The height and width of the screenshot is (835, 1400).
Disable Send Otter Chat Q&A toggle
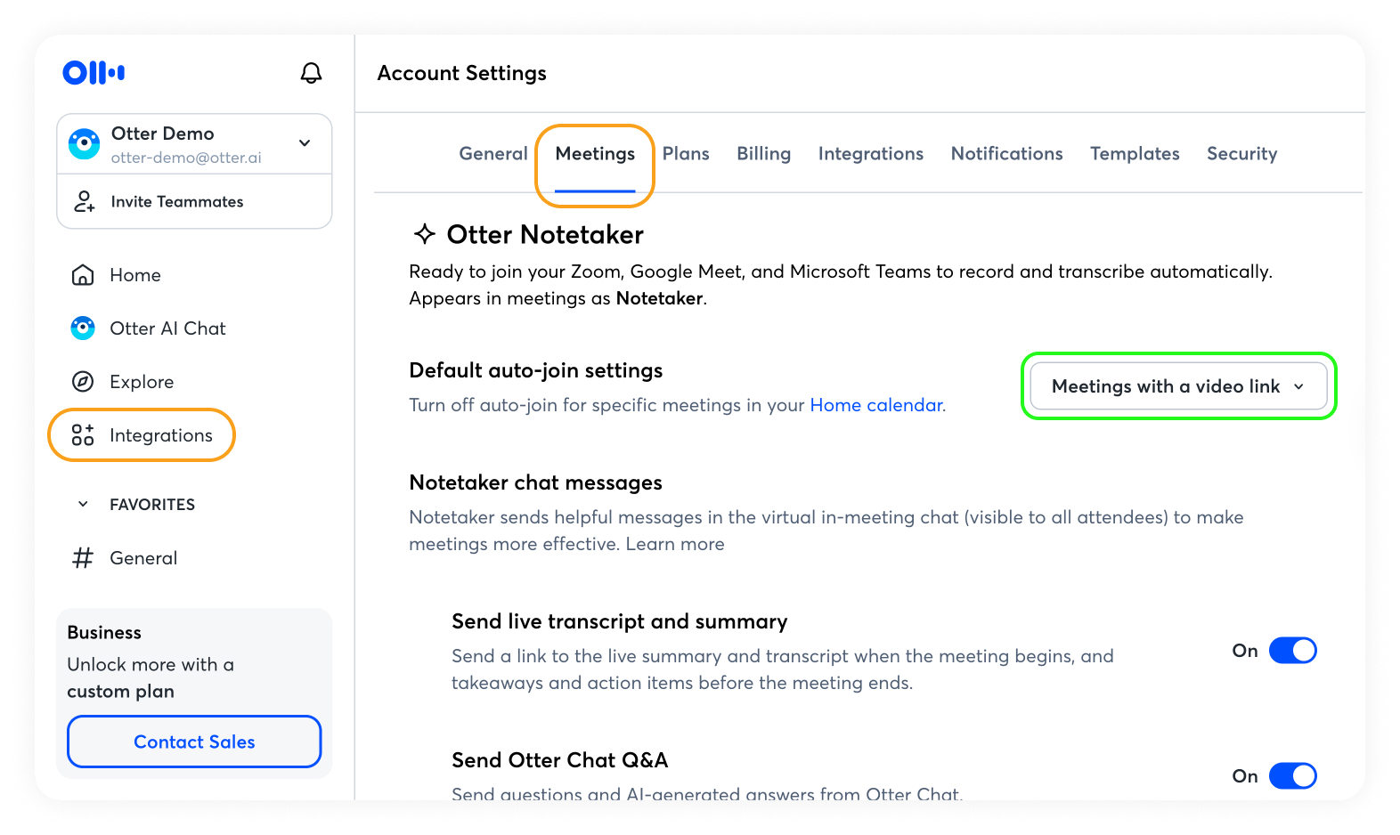(x=1292, y=776)
